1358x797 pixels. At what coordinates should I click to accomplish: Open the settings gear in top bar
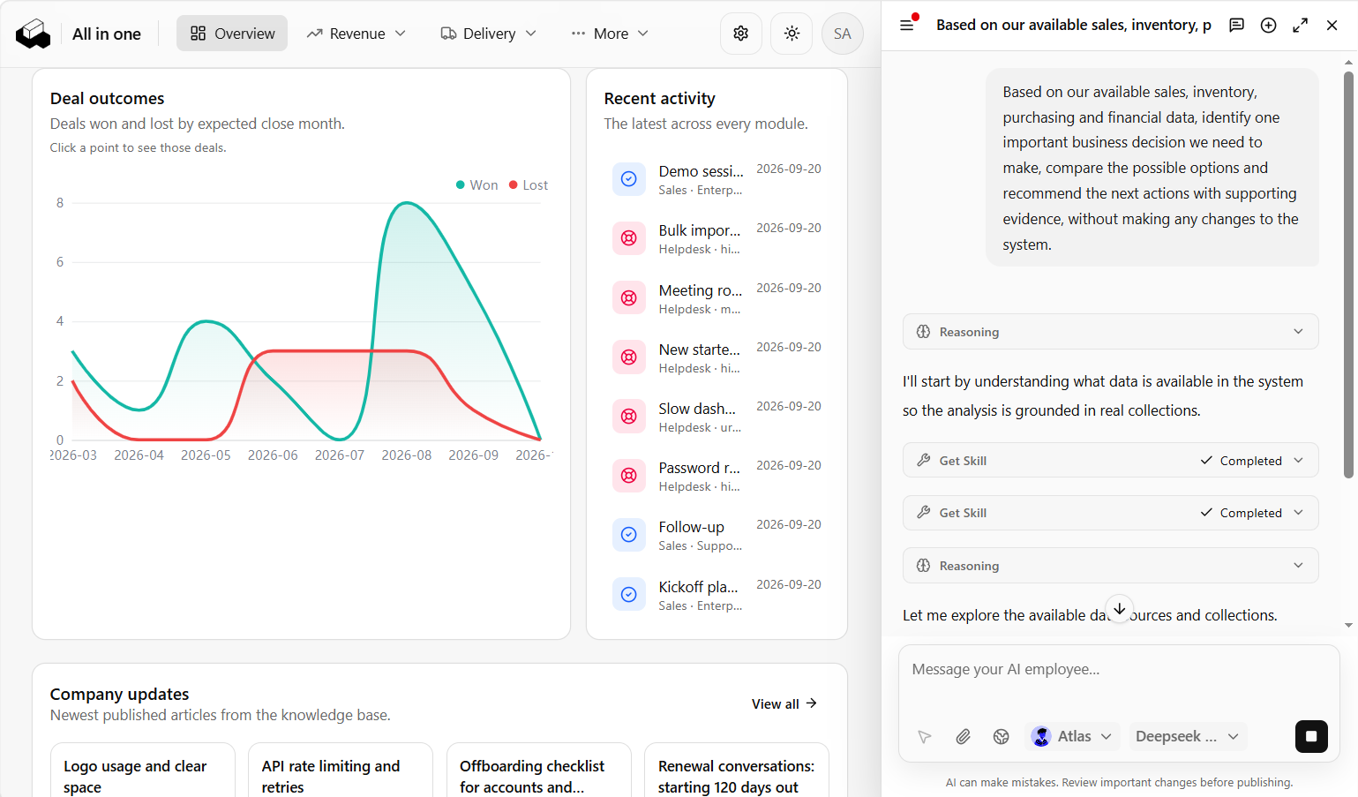tap(740, 34)
